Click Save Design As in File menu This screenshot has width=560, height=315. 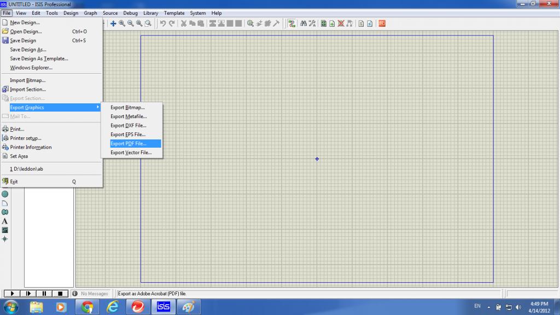[28, 50]
